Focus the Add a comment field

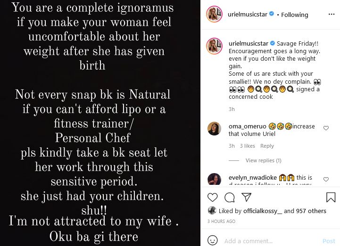coord(269,241)
